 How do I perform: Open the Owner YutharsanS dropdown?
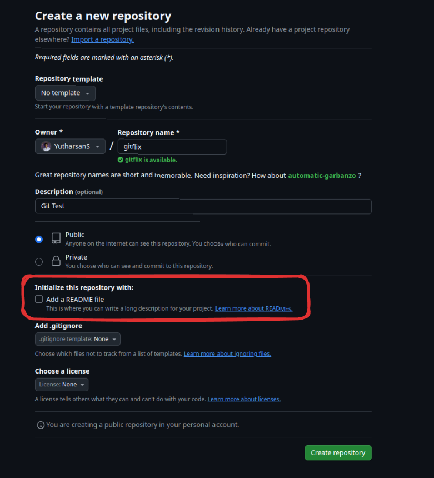pyautogui.click(x=70, y=147)
